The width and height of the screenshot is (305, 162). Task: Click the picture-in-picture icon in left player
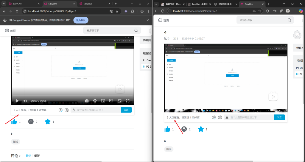tap(103, 101)
